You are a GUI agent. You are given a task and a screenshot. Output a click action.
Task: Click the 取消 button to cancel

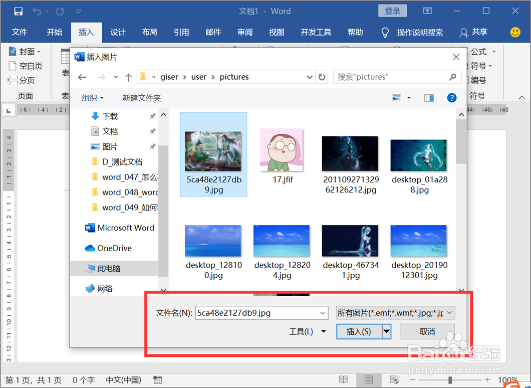(x=427, y=331)
